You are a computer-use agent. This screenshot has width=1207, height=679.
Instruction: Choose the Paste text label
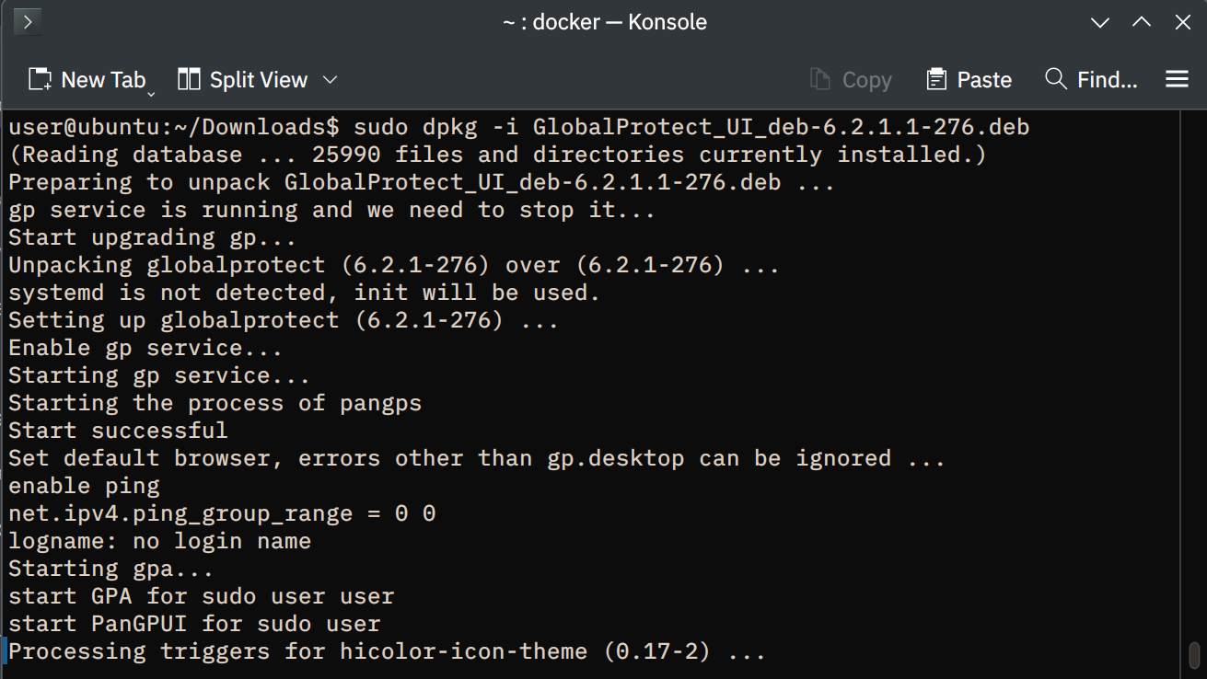pyautogui.click(x=984, y=80)
